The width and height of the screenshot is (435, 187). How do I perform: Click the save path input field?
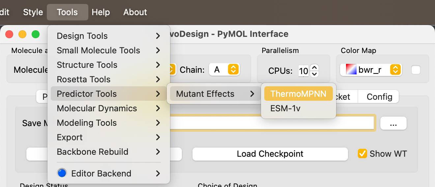pos(272,123)
